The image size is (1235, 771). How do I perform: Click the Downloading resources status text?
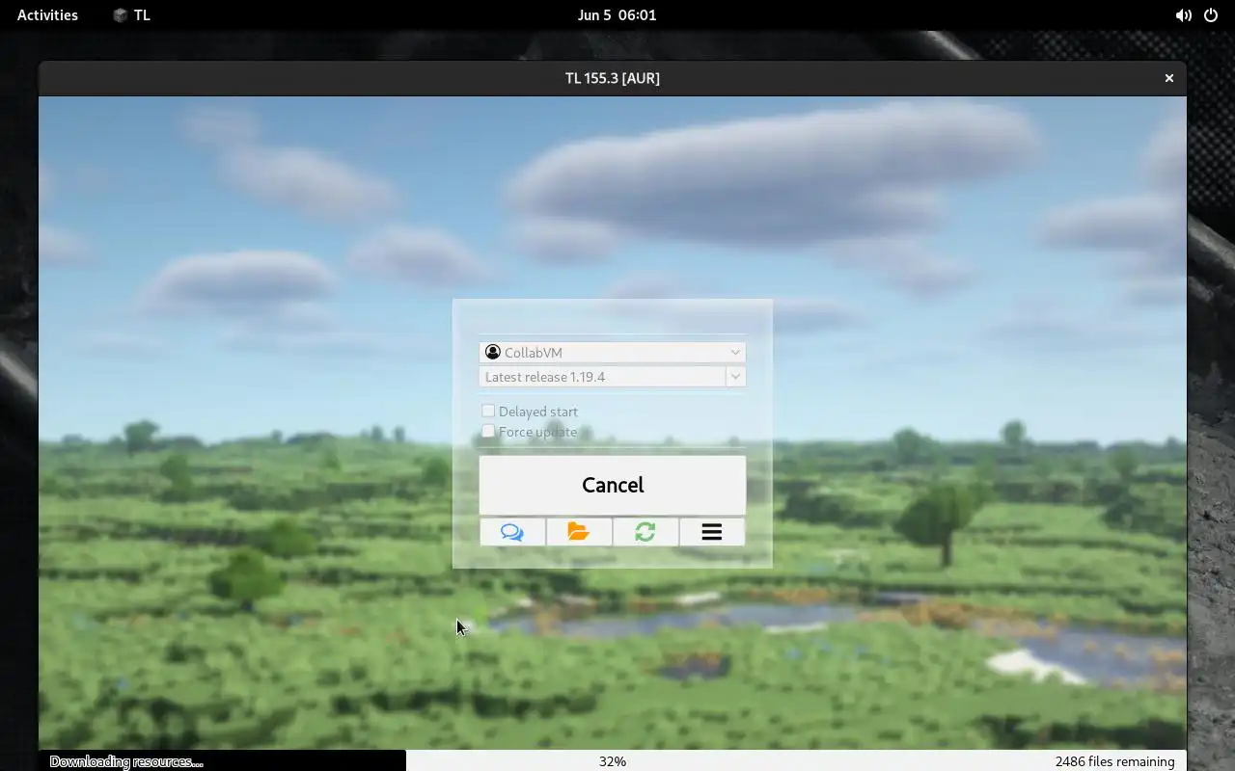click(x=126, y=761)
